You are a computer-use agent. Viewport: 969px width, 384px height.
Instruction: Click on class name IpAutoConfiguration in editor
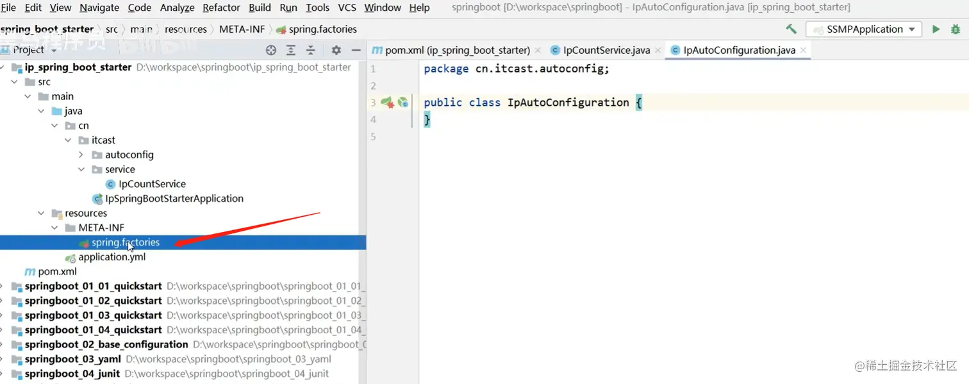(x=568, y=103)
